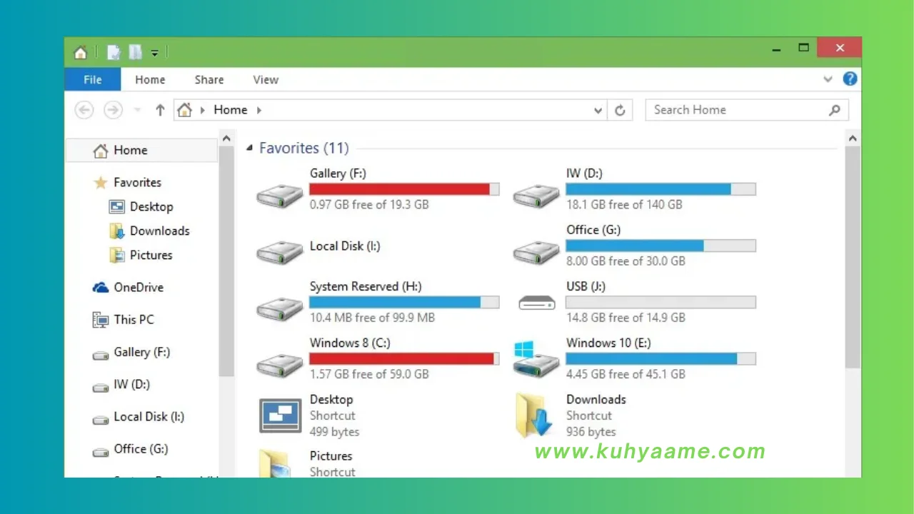Click the Favorites star icon in navigation pane

point(101,183)
